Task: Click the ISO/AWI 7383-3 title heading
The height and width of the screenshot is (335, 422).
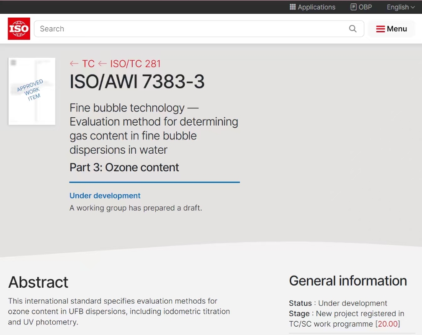Action: (x=137, y=82)
